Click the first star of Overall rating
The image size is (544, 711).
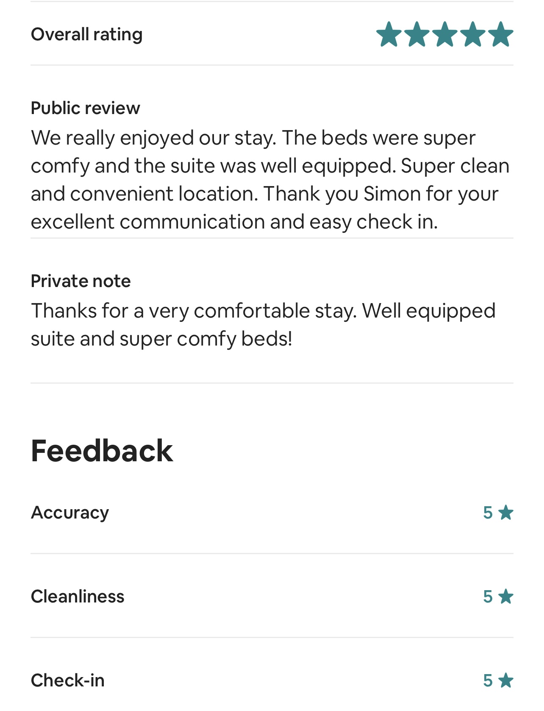[389, 34]
